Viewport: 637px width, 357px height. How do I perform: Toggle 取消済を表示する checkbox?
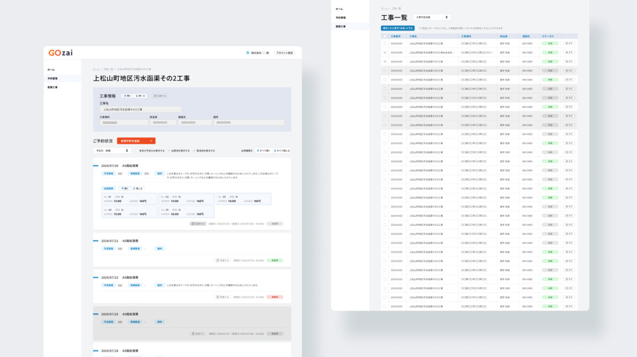pos(194,151)
